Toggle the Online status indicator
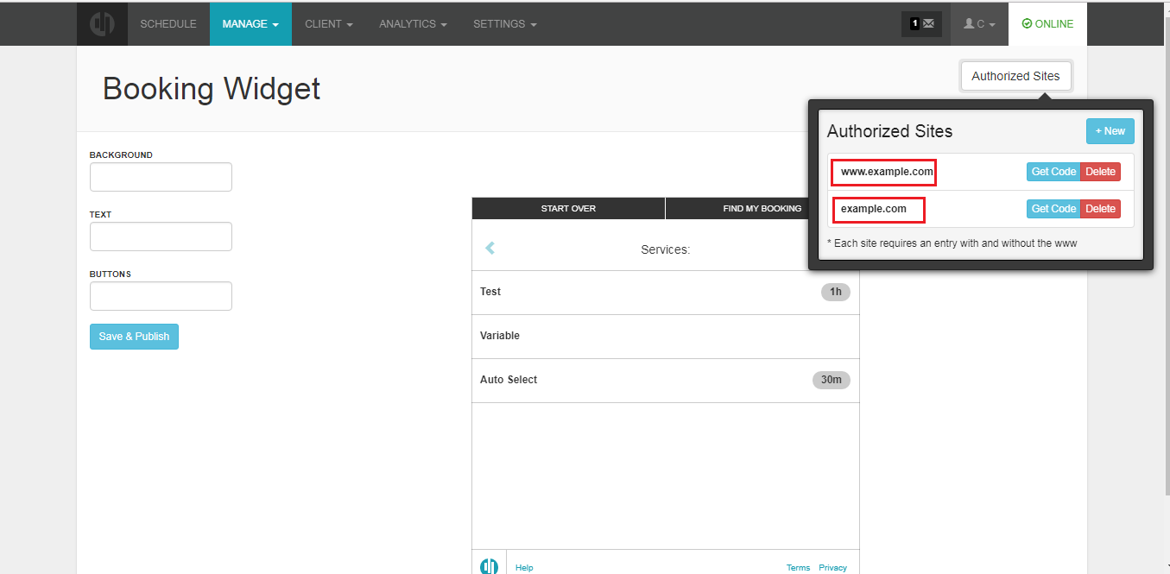This screenshot has height=574, width=1170. pyautogui.click(x=1047, y=24)
